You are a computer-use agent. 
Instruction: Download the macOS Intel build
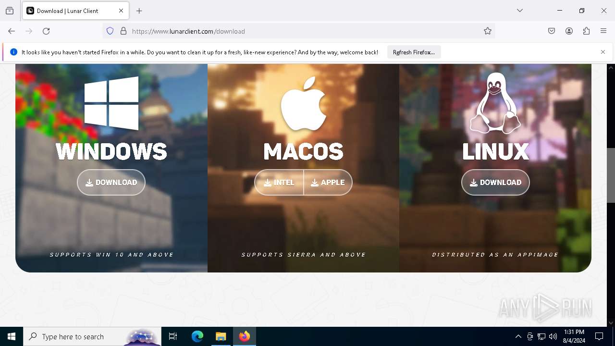[x=279, y=182]
